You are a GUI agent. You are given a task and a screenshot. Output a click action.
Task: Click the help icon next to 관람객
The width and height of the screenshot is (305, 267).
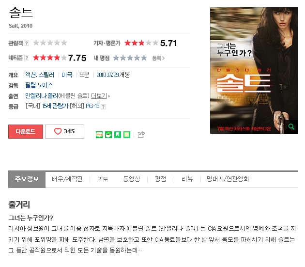(27, 43)
